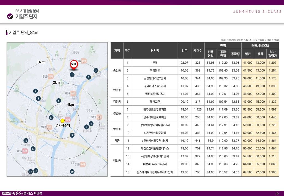The width and height of the screenshot is (284, 196).
Task: Select map marker number 9
Action: pyautogui.click(x=72, y=135)
